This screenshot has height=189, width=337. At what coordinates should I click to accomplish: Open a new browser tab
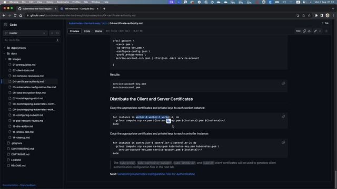[104, 9]
